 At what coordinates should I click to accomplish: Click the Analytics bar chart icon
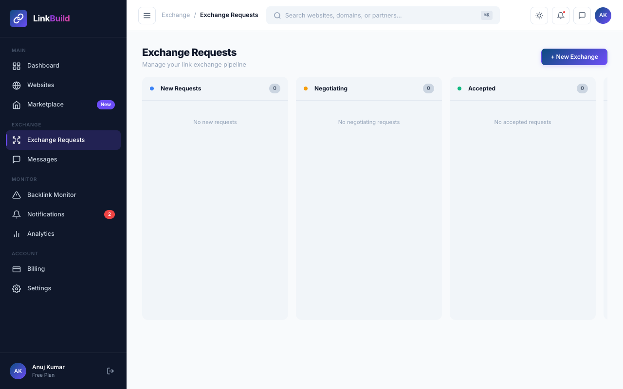coord(17,234)
